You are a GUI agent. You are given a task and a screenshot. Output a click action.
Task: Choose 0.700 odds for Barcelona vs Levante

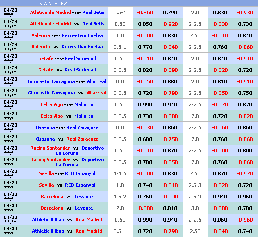pyautogui.click(x=245, y=208)
